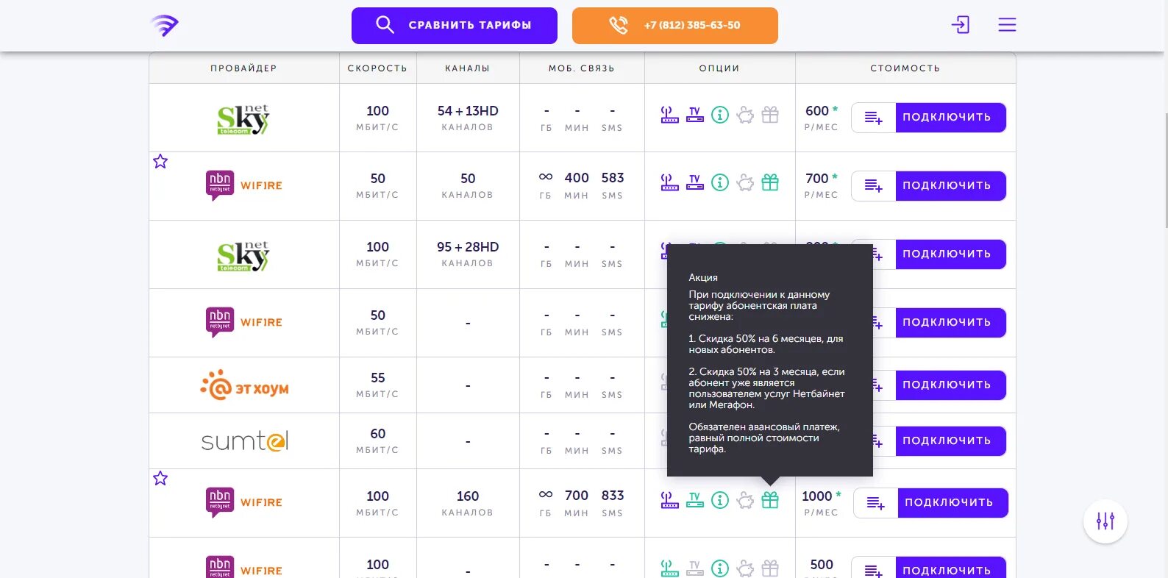This screenshot has width=1168, height=578.
Task: Add the 600 ₽ SkyNet tariff to comparison
Action: (873, 118)
